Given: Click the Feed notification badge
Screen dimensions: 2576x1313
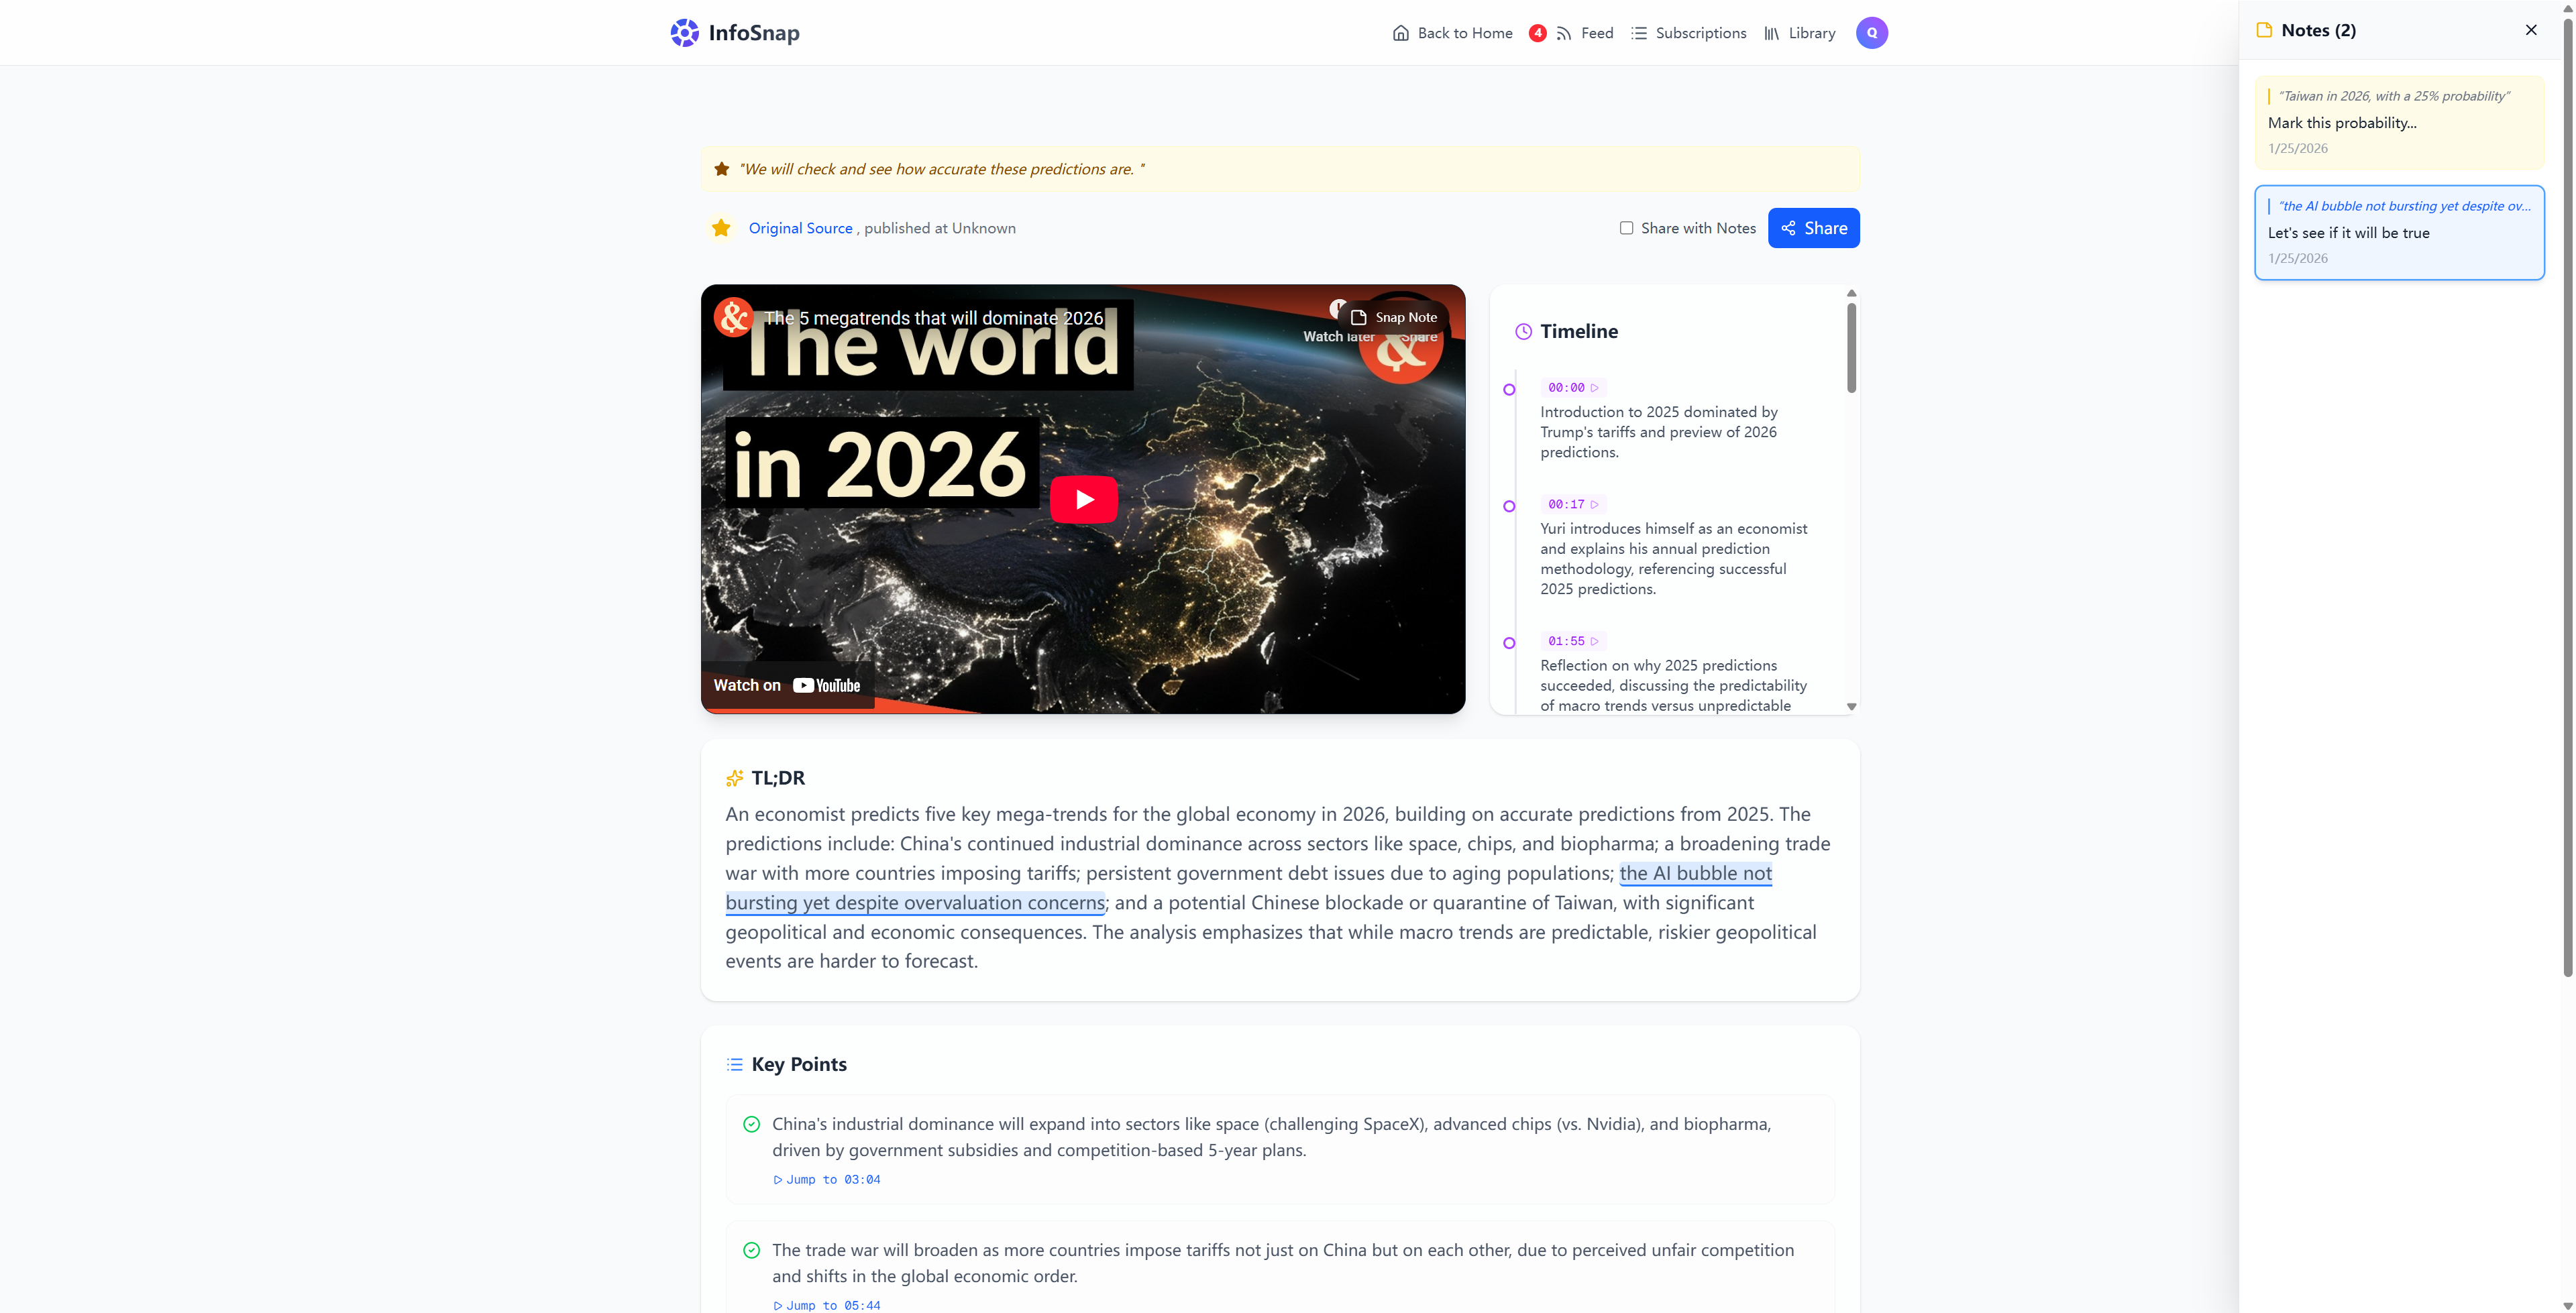Looking at the screenshot, I should click(x=1537, y=33).
